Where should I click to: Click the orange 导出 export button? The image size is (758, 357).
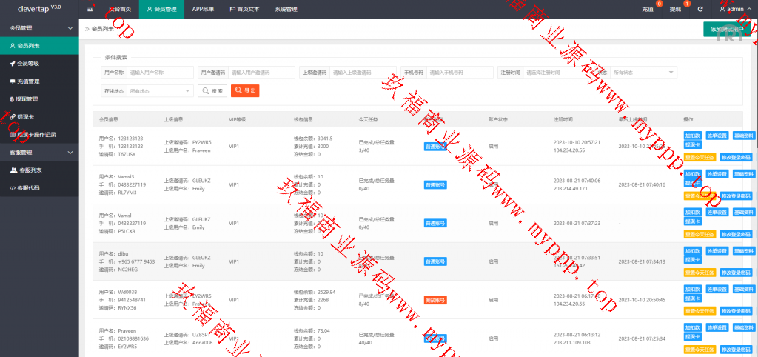[245, 90]
